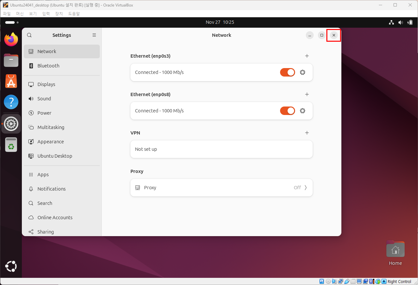Open VirtualBox 장치 menu
Viewport: 418px width, 285px height.
coord(59,14)
